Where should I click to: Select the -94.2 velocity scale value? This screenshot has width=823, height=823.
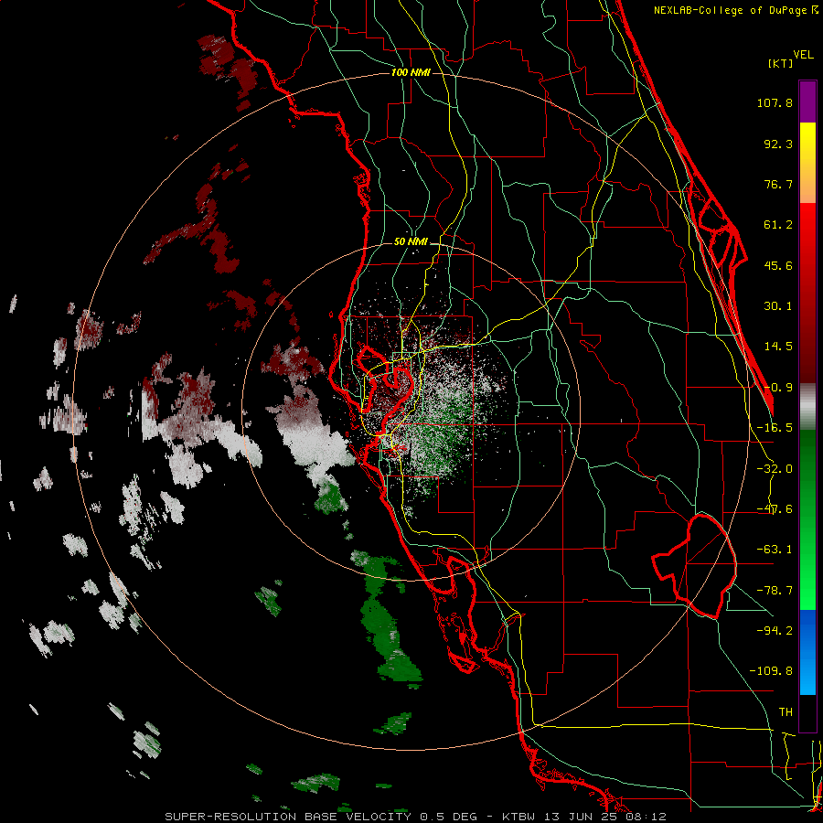pyautogui.click(x=775, y=631)
